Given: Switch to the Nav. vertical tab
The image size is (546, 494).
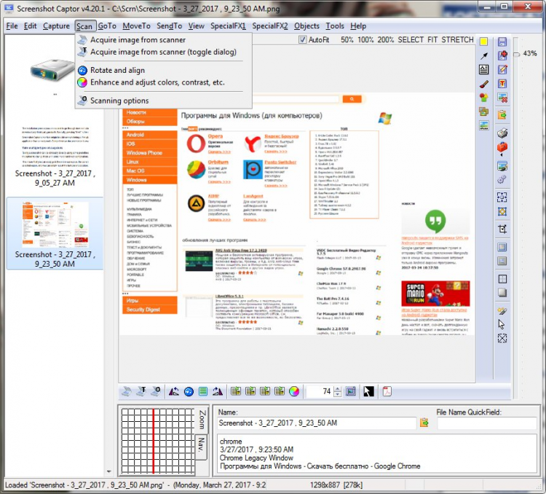Looking at the screenshot, I should coord(201,446).
